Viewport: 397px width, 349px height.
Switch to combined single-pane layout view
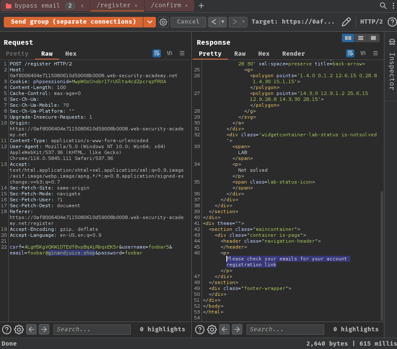click(373, 38)
